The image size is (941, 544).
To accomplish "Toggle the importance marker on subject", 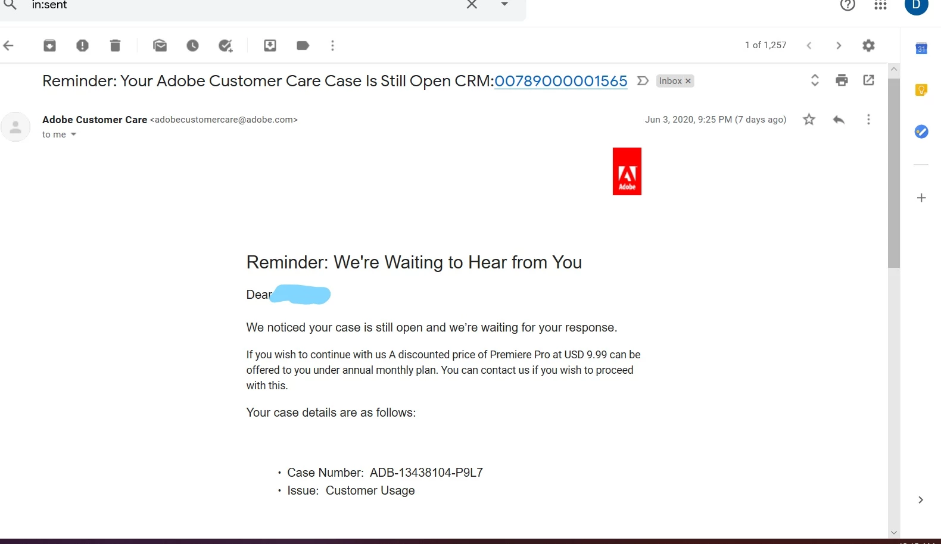I will pos(643,81).
